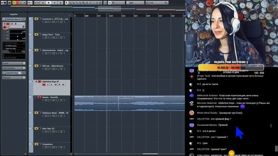Click the donation goal progress bar
Screen dimensions: 278x156
(231, 68)
